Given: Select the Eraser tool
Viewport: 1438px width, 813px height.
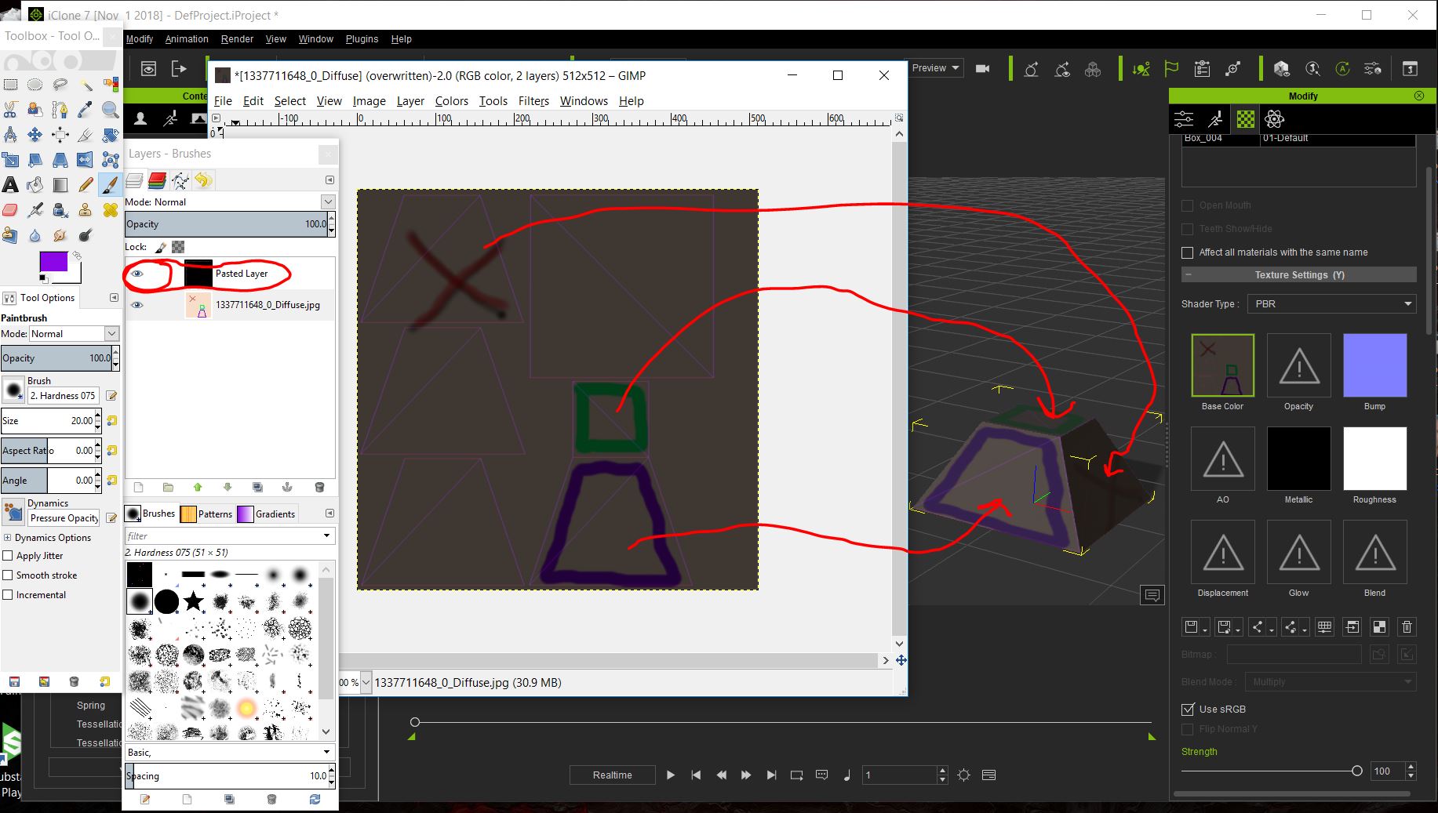Looking at the screenshot, I should click(x=10, y=210).
